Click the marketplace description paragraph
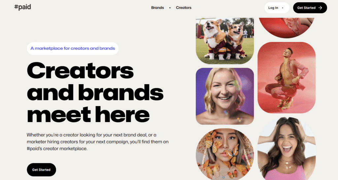 [98, 142]
